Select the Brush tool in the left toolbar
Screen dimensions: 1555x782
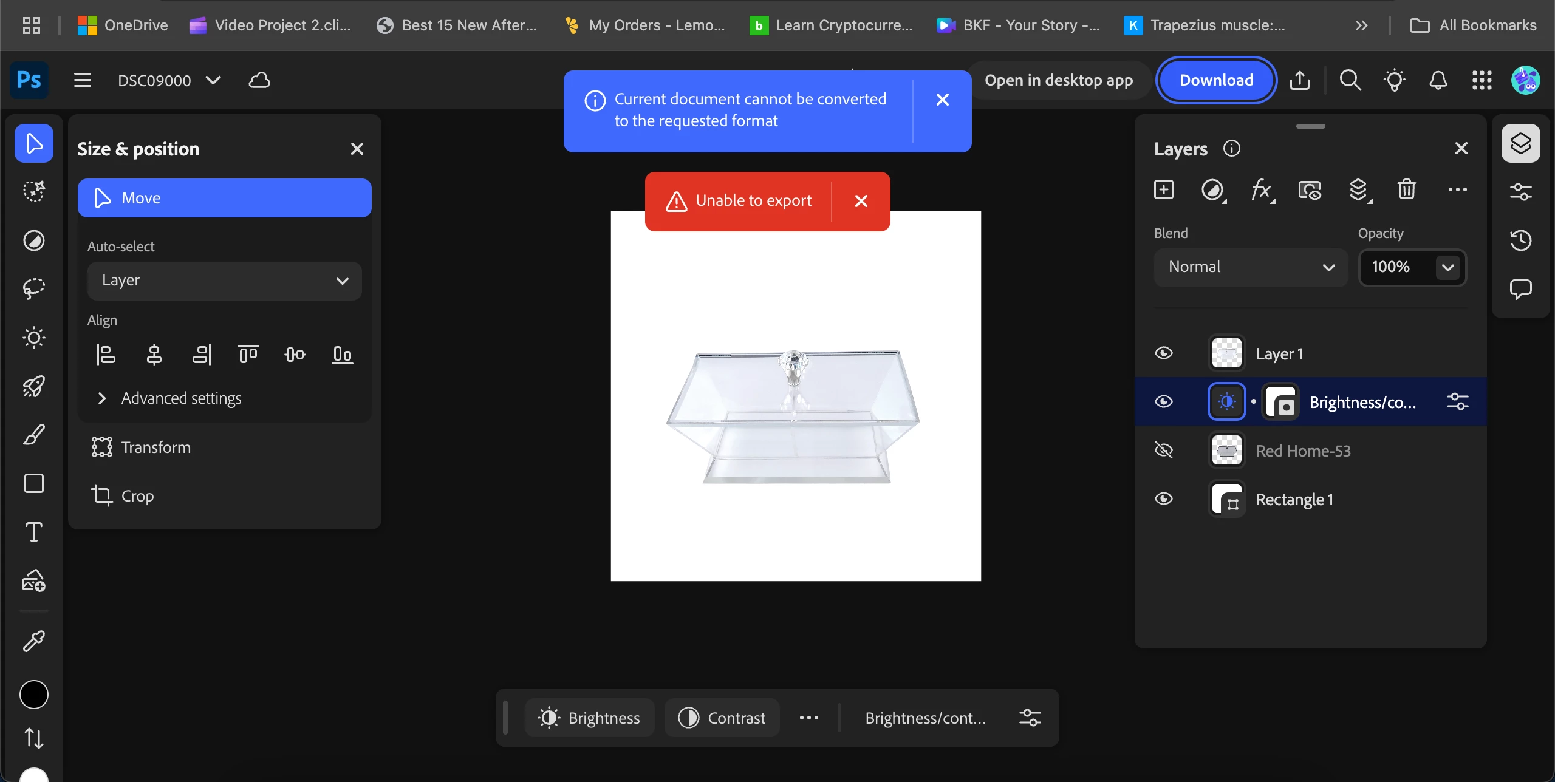pos(34,435)
